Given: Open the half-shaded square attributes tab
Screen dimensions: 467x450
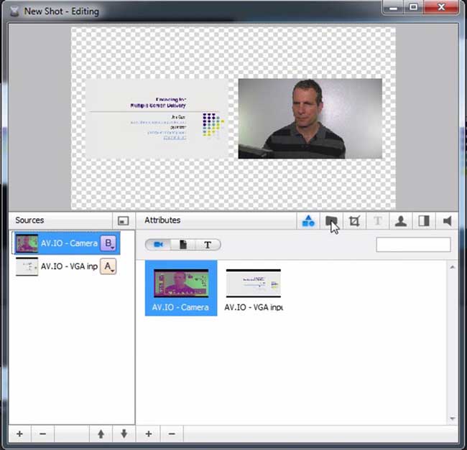Looking at the screenshot, I should click(424, 221).
